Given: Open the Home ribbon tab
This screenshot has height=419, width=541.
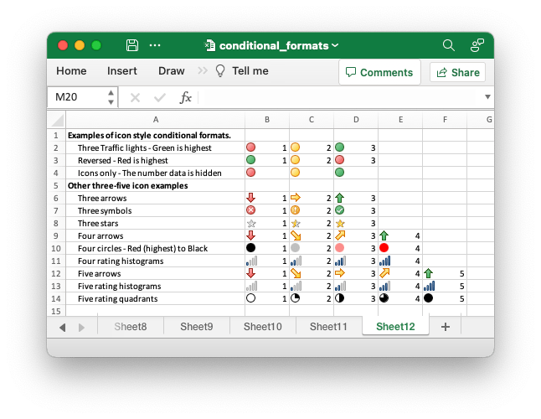Looking at the screenshot, I should pos(71,70).
